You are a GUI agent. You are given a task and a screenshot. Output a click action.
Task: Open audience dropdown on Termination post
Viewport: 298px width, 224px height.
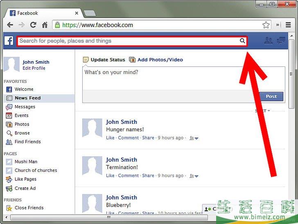pos(194,176)
